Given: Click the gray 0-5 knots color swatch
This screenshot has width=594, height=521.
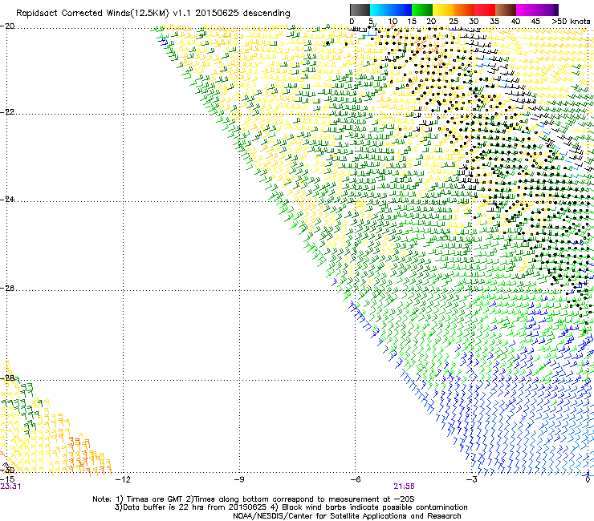Looking at the screenshot, I should pyautogui.click(x=360, y=10).
